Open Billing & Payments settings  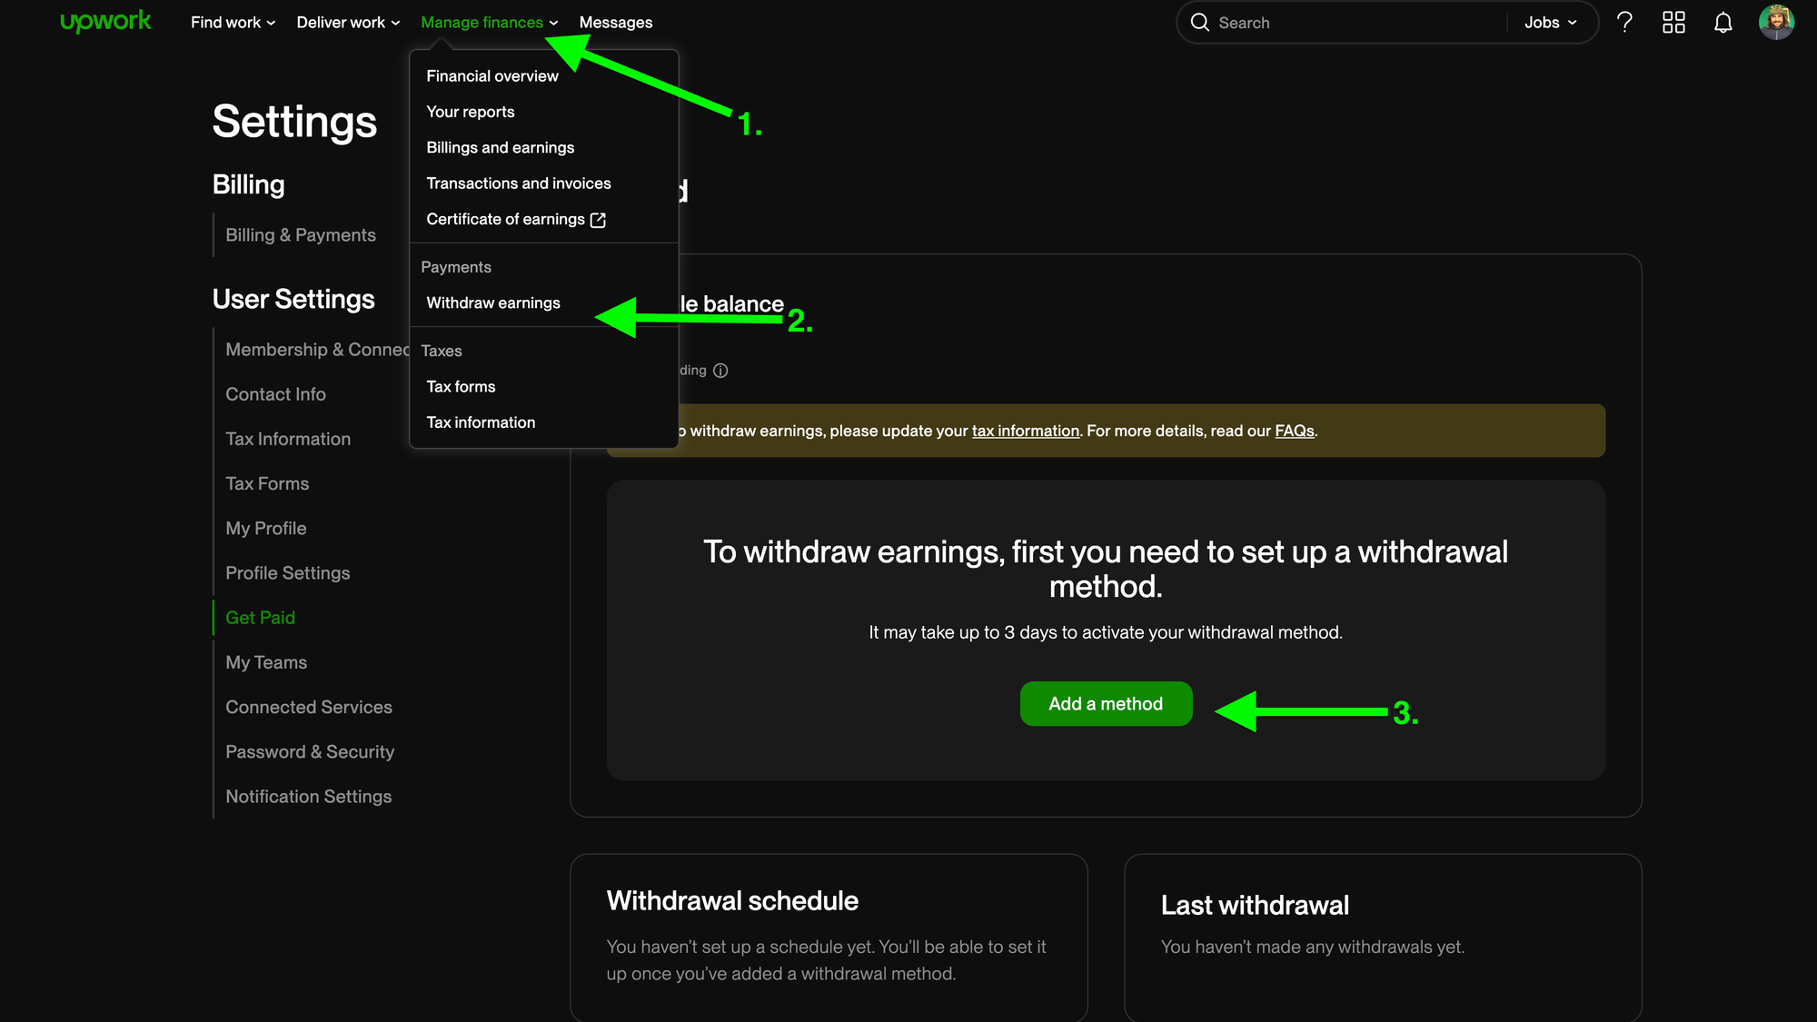(300, 234)
